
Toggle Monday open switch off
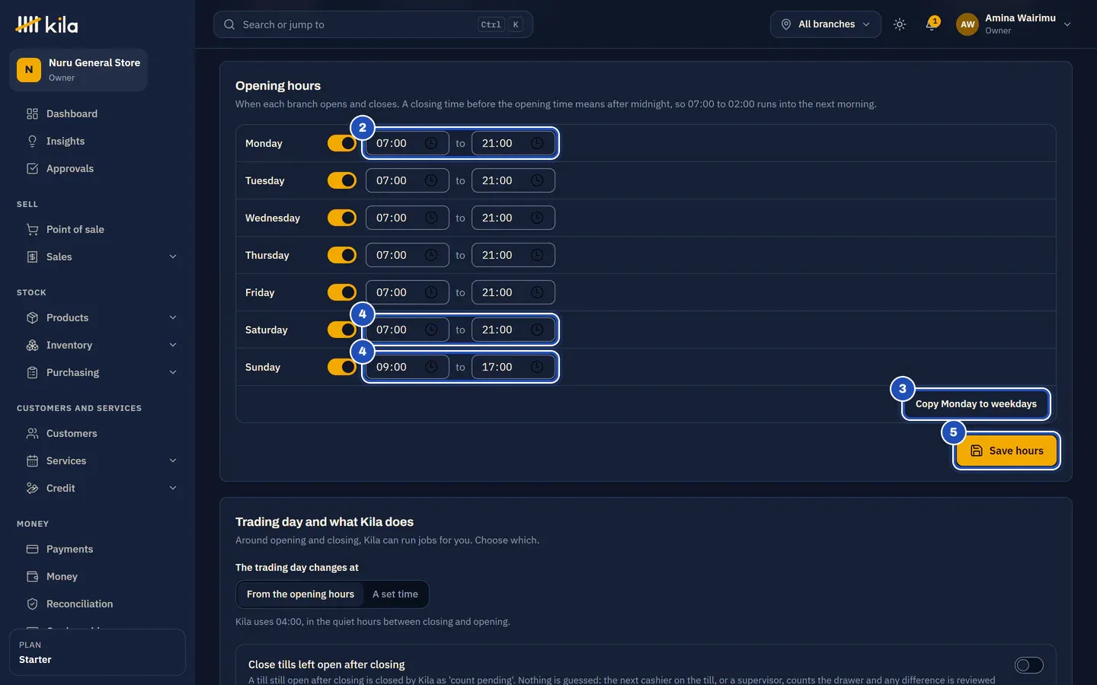[342, 143]
